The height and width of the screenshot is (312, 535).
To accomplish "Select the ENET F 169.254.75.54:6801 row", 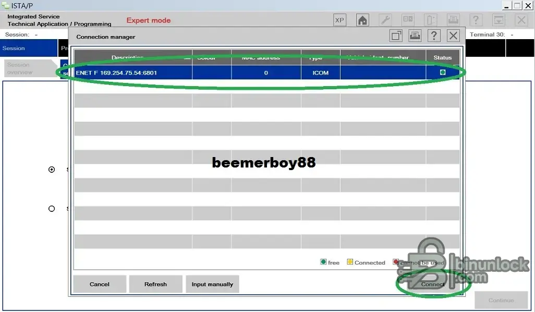I will 267,73.
